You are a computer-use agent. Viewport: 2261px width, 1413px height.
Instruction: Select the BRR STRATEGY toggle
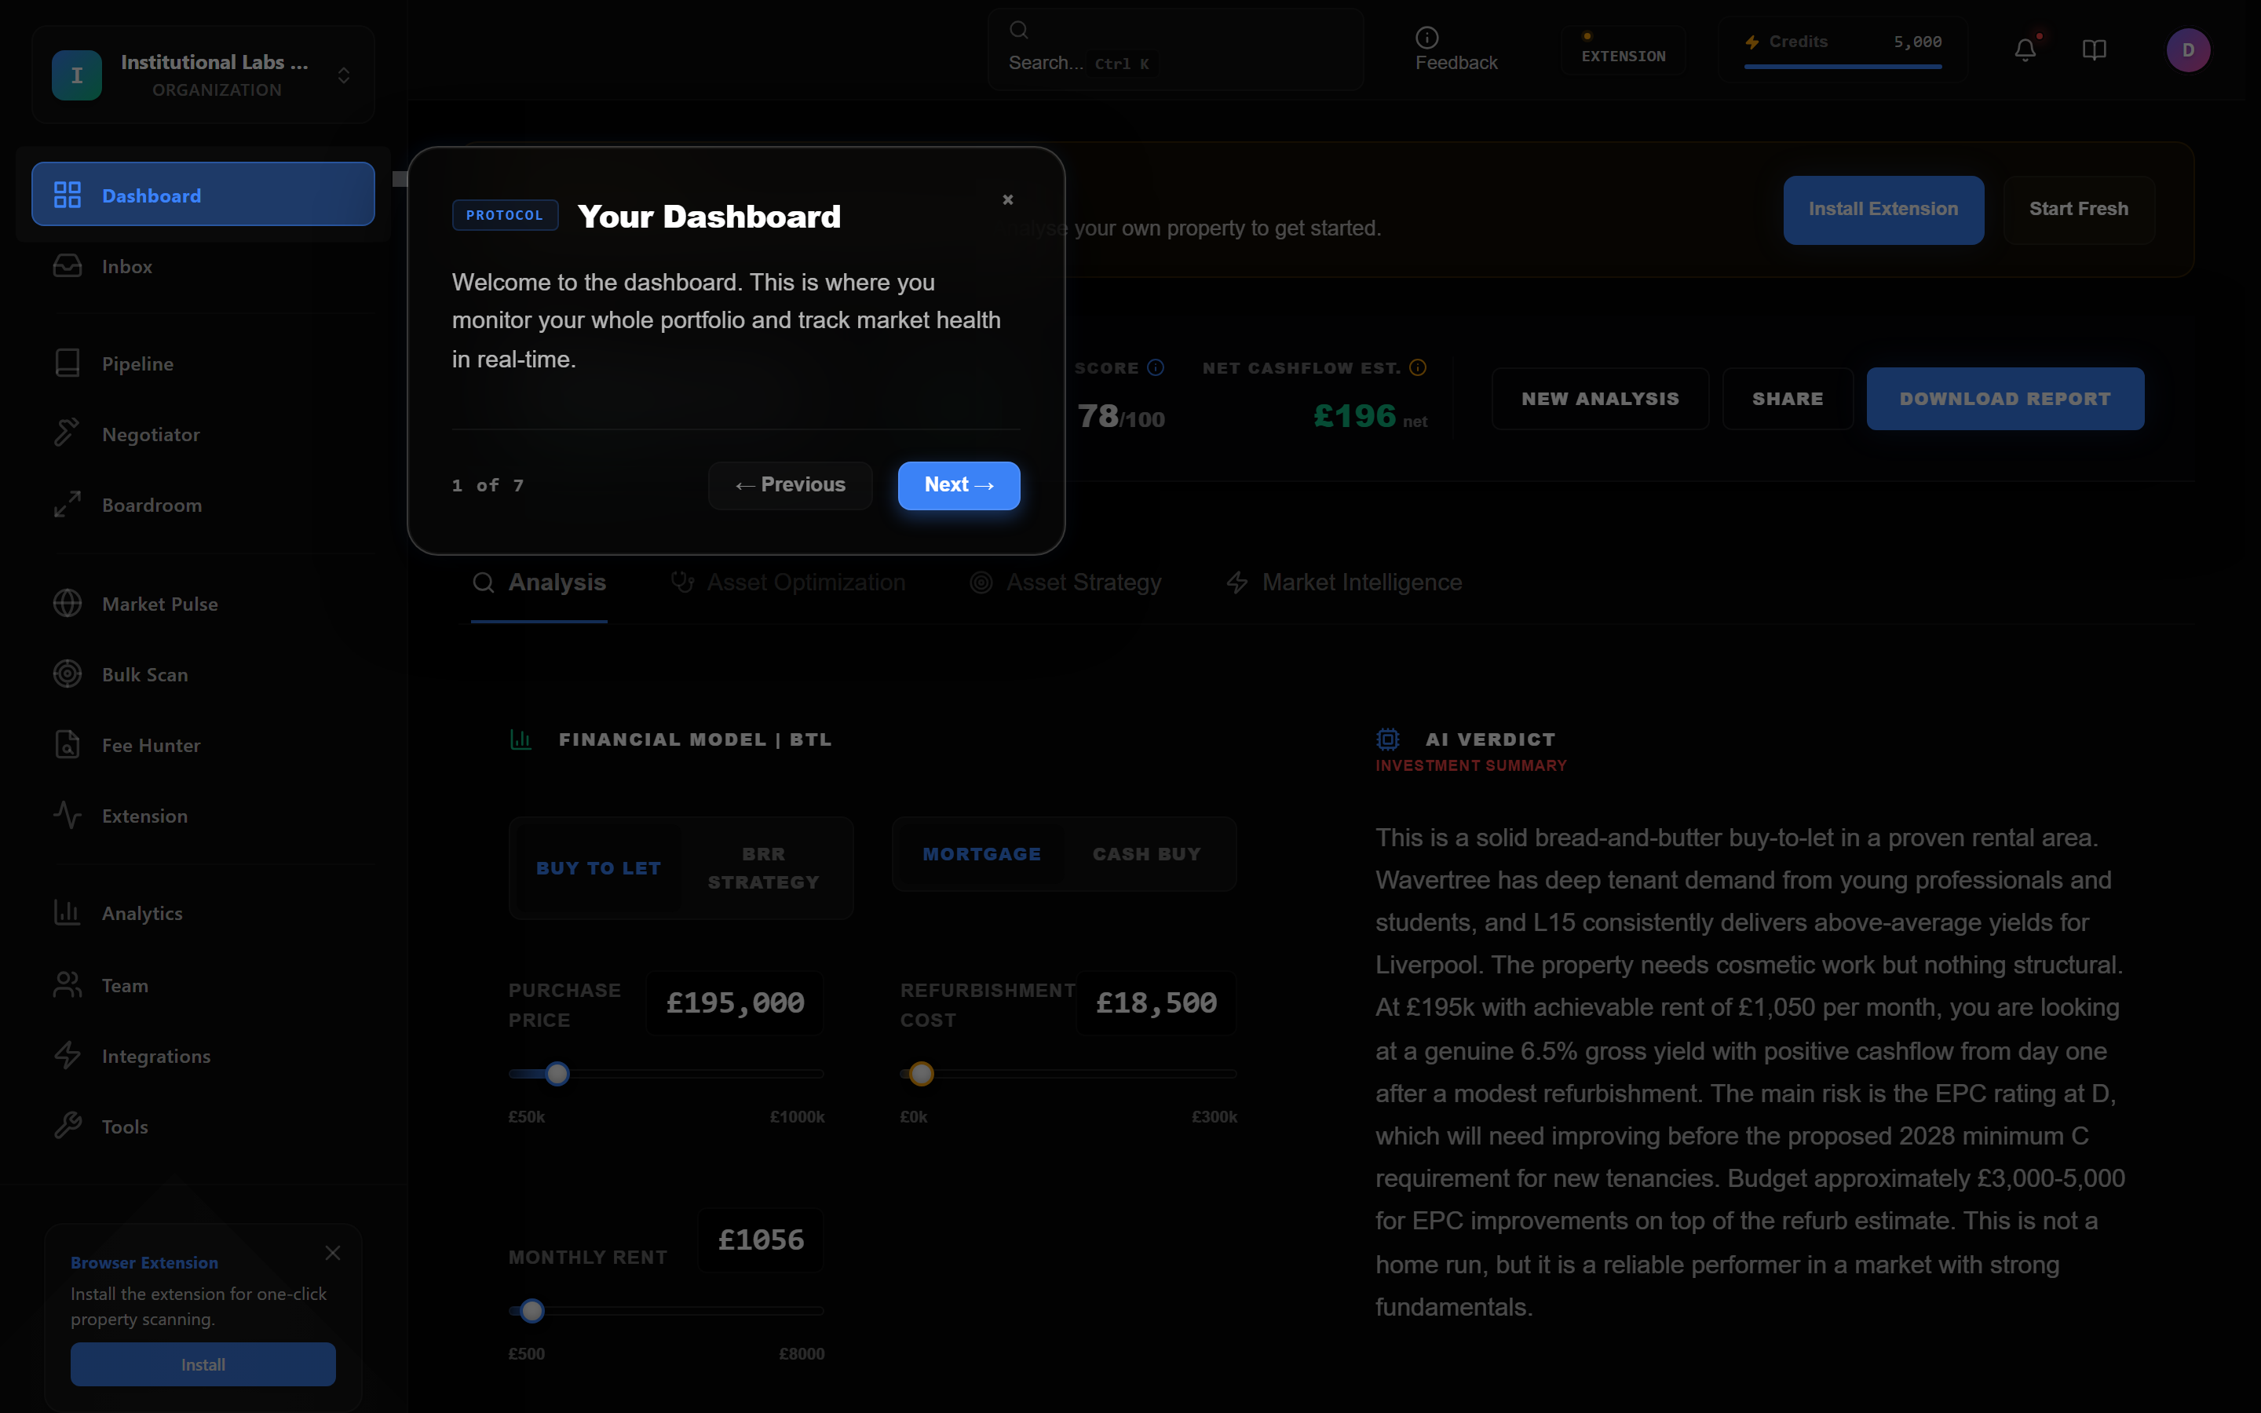tap(763, 868)
